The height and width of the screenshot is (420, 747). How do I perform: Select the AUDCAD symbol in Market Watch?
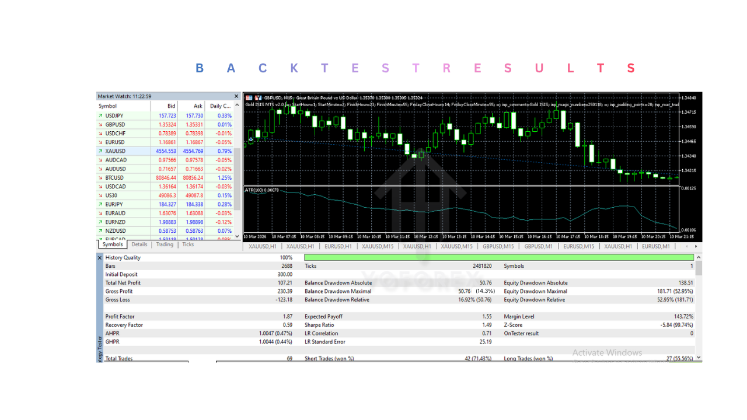[116, 160]
